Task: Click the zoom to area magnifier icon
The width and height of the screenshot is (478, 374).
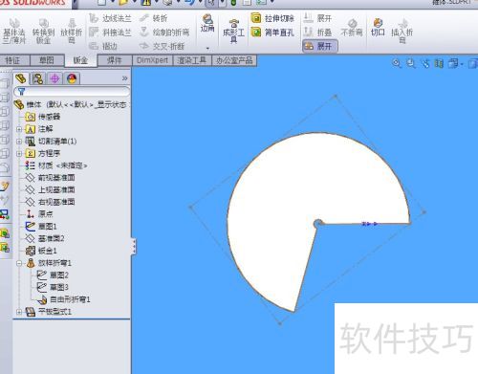Action: pyautogui.click(x=411, y=63)
